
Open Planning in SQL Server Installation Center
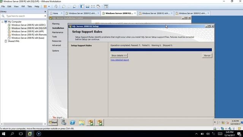tap(56, 24)
